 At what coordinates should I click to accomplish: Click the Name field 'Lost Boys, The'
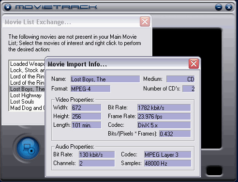[x=105, y=79]
